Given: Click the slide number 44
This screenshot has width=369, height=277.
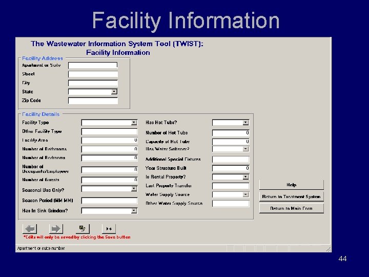Looking at the screenshot, I should [342, 259].
